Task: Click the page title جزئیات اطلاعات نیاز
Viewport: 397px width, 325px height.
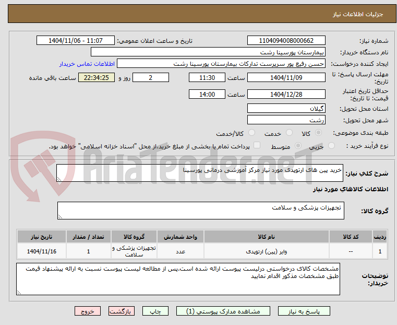Action: 358,14
